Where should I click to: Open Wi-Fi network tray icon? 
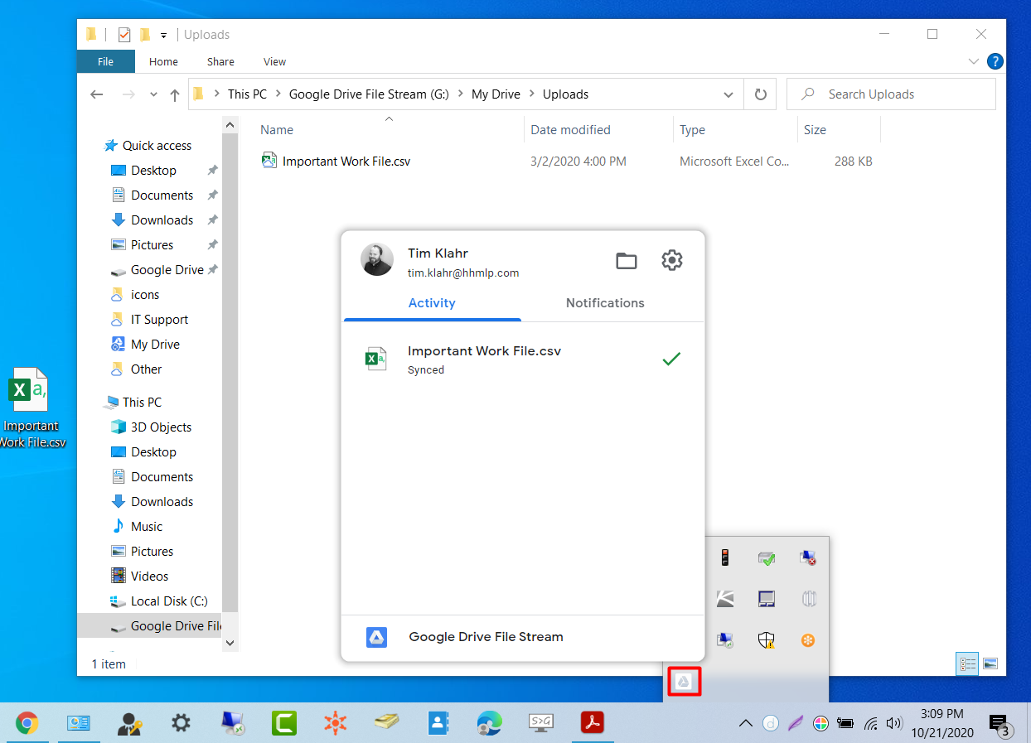point(870,724)
